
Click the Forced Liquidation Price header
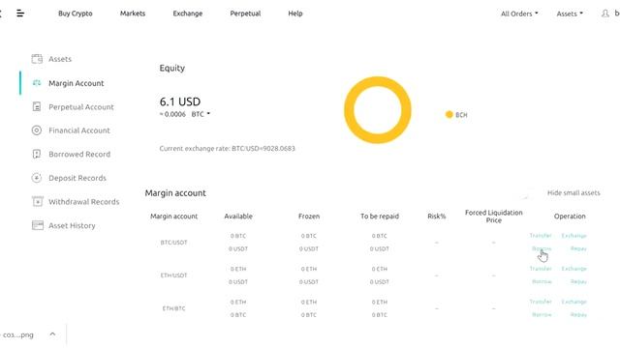click(x=493, y=217)
